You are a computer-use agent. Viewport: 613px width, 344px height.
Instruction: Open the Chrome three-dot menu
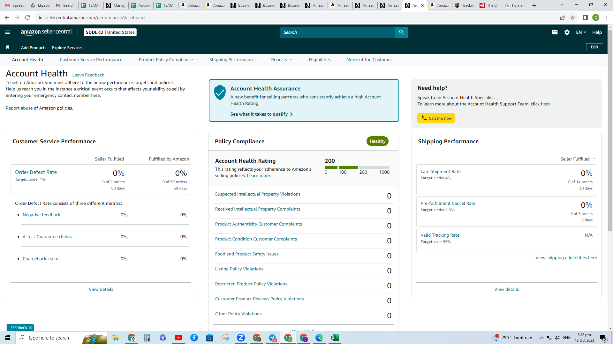point(606,18)
